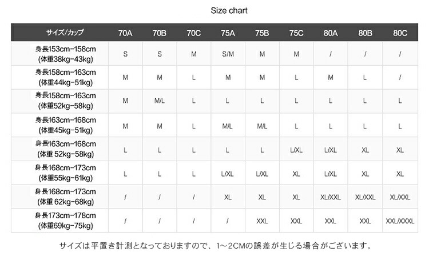Click the Japanese measurement note below the table

click(x=212, y=246)
